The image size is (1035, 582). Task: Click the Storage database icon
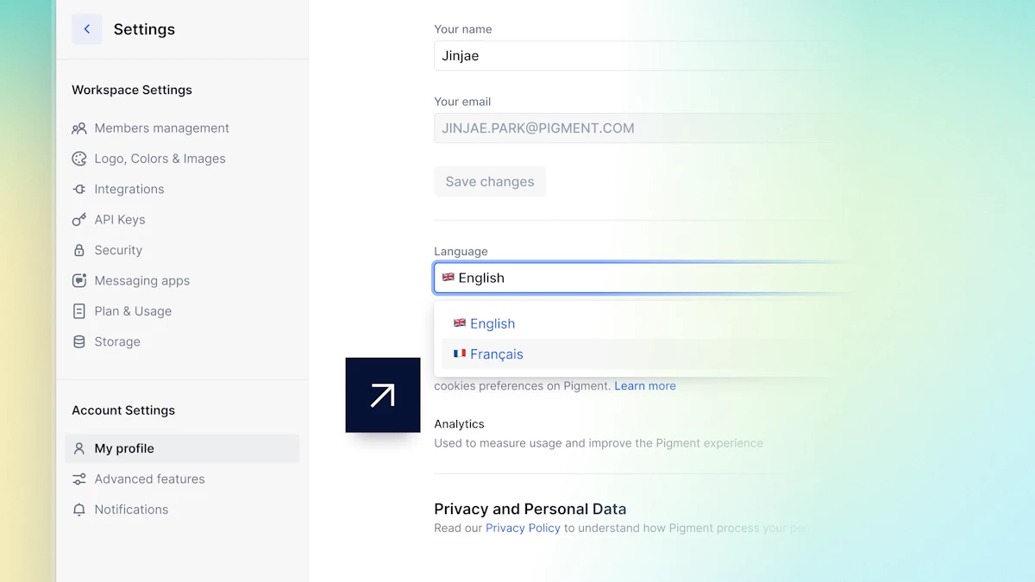79,342
